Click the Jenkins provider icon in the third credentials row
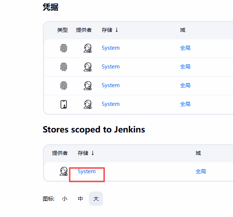 88,86
